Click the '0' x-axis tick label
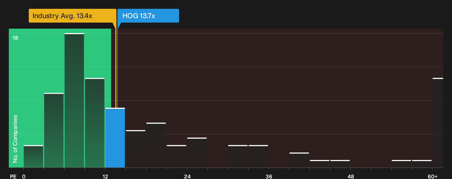The width and height of the screenshot is (452, 179). click(24, 176)
